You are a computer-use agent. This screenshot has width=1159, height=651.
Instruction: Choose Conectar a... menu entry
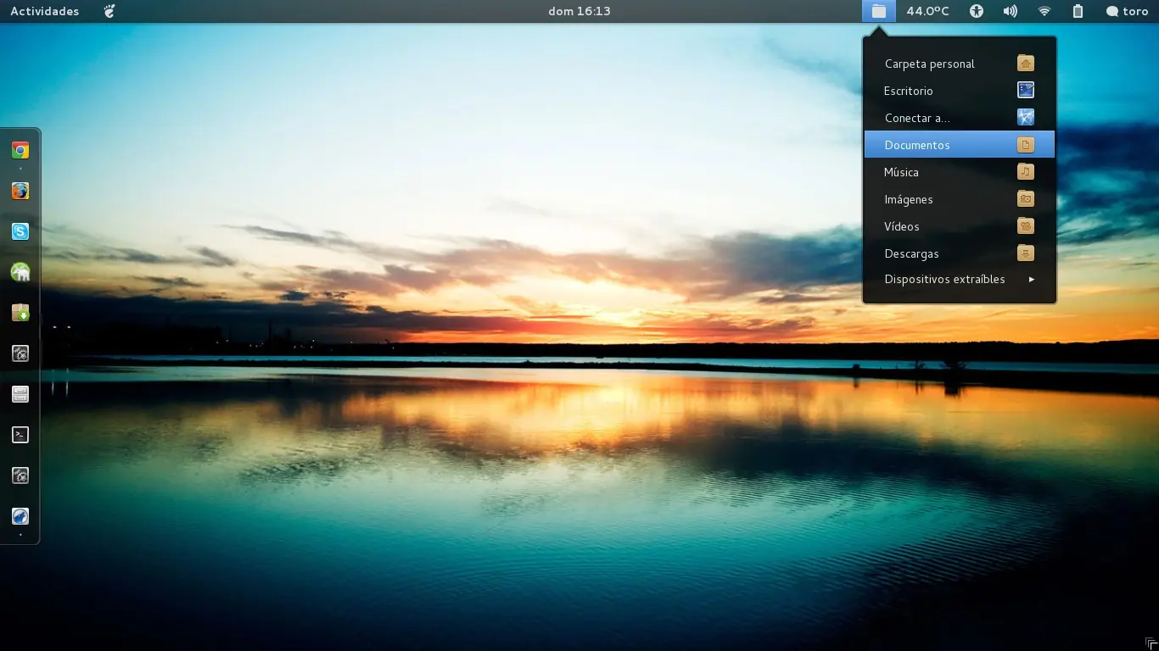pyautogui.click(x=960, y=118)
